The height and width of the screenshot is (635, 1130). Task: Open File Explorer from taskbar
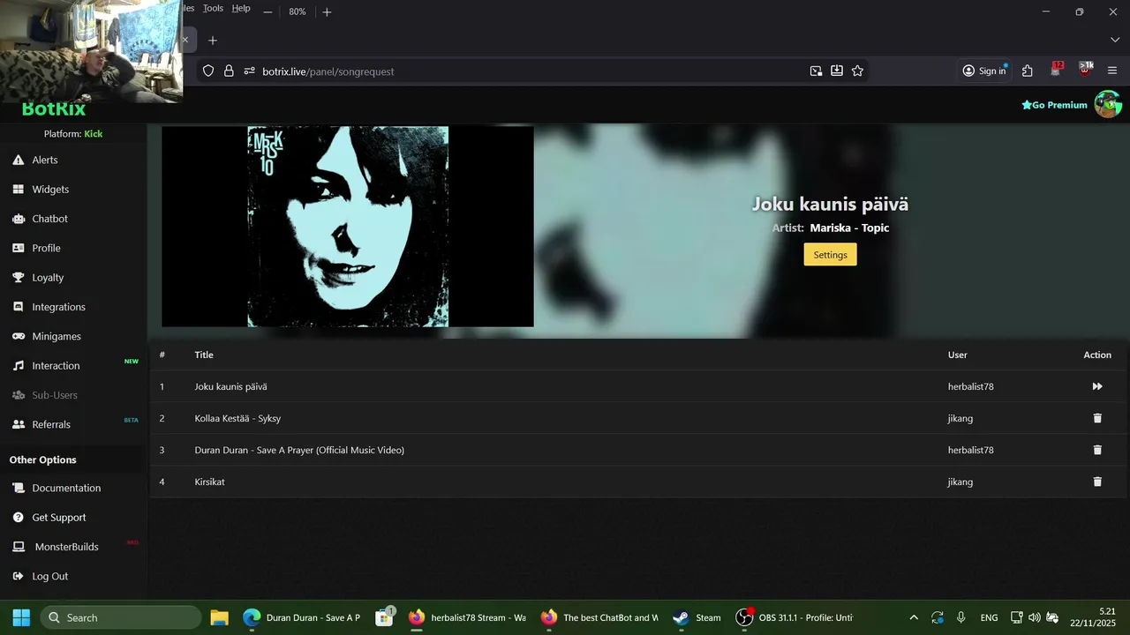coord(219,617)
